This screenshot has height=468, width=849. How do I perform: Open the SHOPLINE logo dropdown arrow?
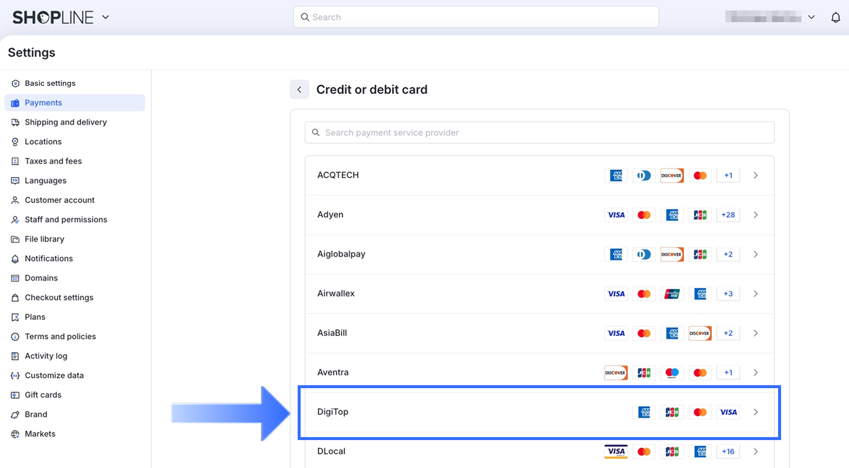(106, 17)
